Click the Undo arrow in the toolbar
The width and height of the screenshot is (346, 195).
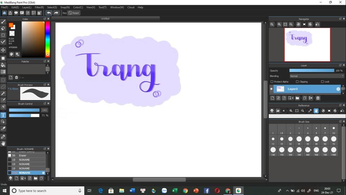[49, 13]
